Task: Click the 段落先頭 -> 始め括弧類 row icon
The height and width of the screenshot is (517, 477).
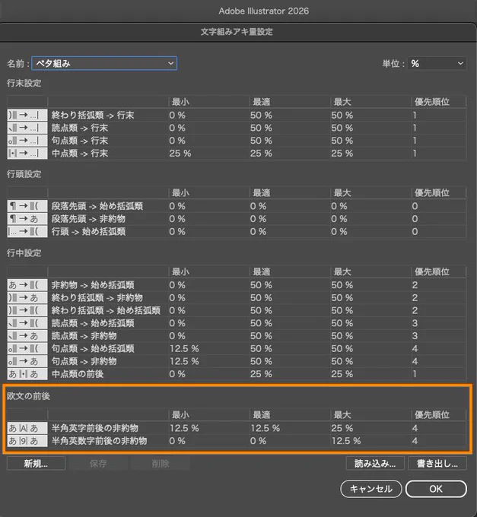Action: coord(27,206)
